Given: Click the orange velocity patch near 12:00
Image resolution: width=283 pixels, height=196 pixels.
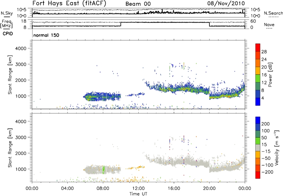Looking at the screenshot, I should (x=135, y=168).
